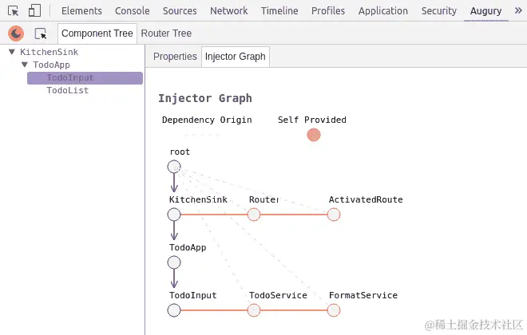Click the 'root' label in the graph
Screen dimensions: 527x335
180,152
